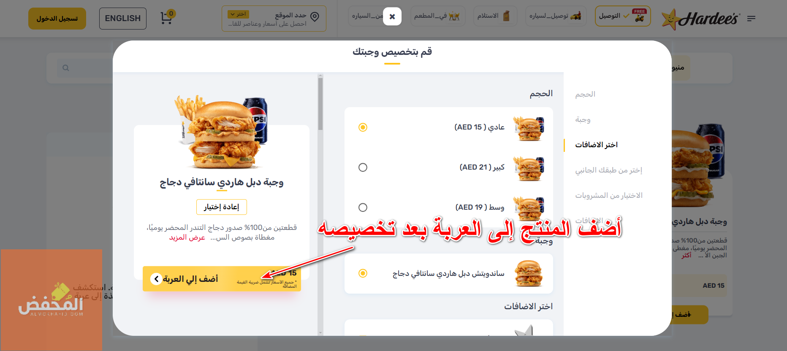Choose the dine-in restaurant option
This screenshot has height=351, width=787.
click(437, 16)
